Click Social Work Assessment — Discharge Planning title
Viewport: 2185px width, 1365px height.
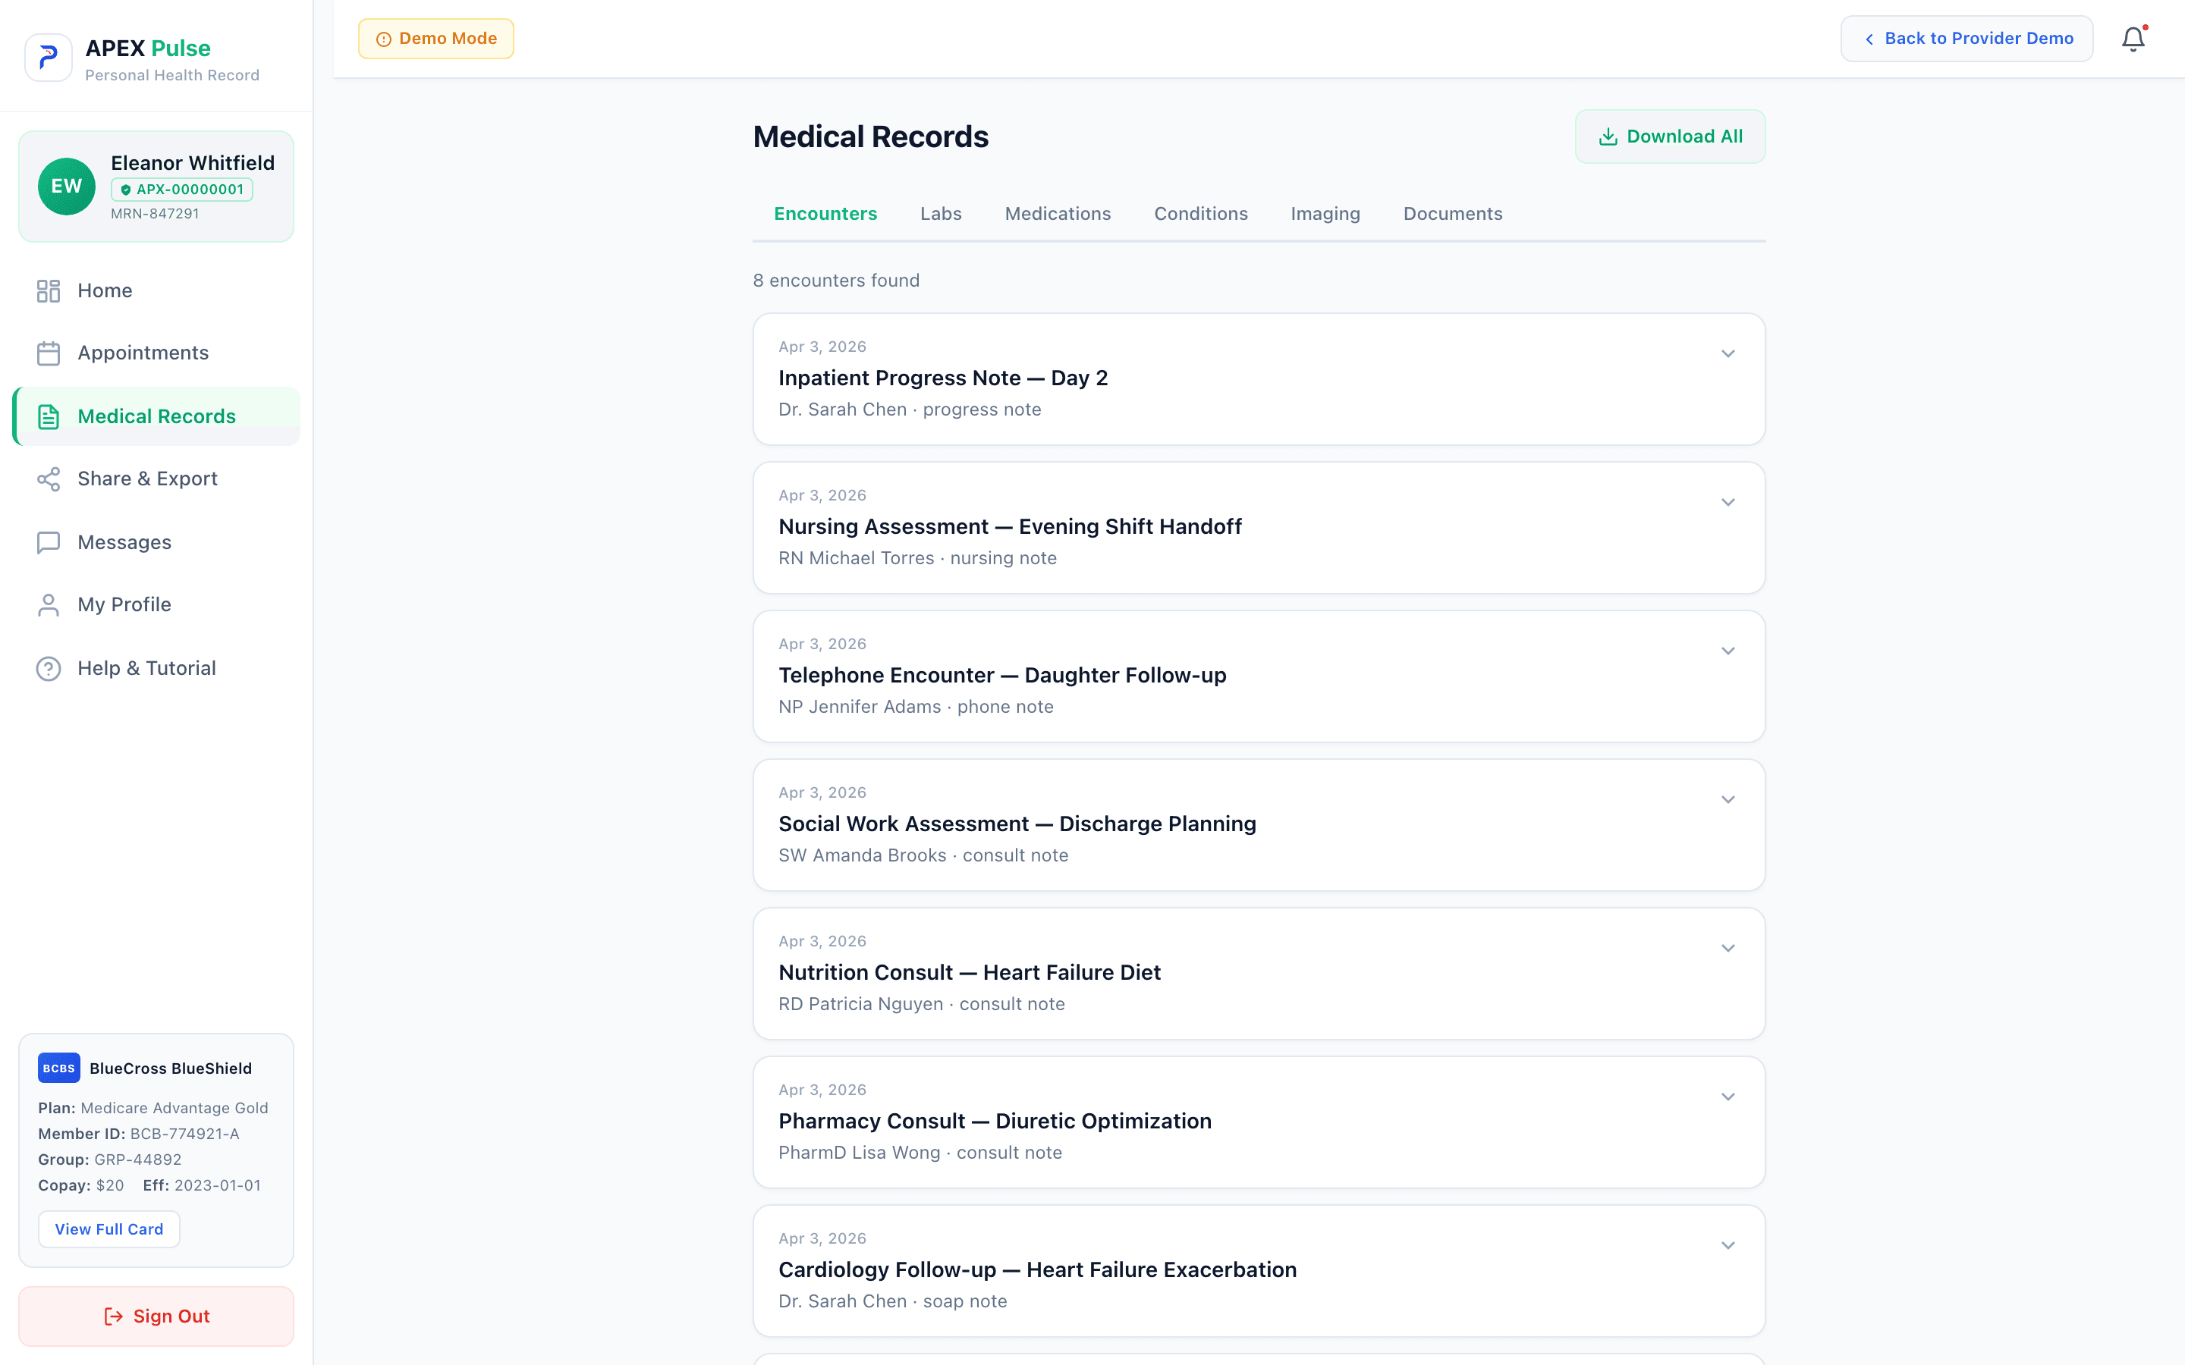point(1017,824)
